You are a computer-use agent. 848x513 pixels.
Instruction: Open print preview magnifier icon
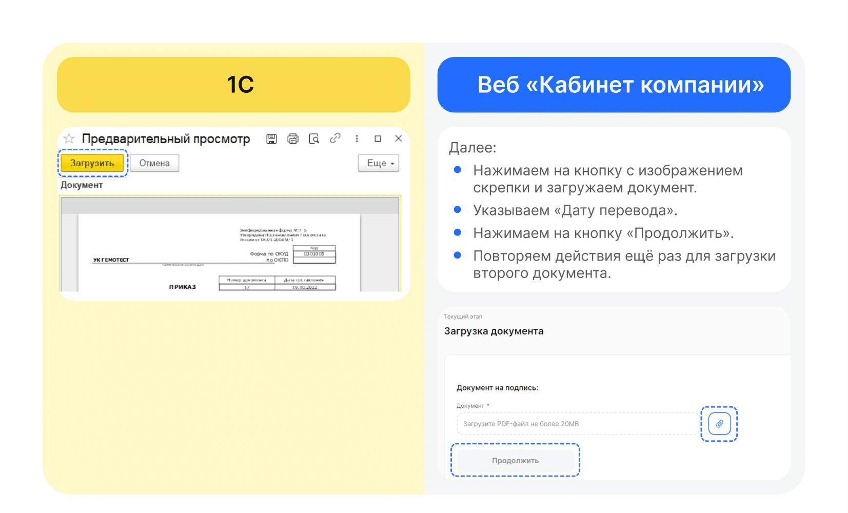(314, 139)
